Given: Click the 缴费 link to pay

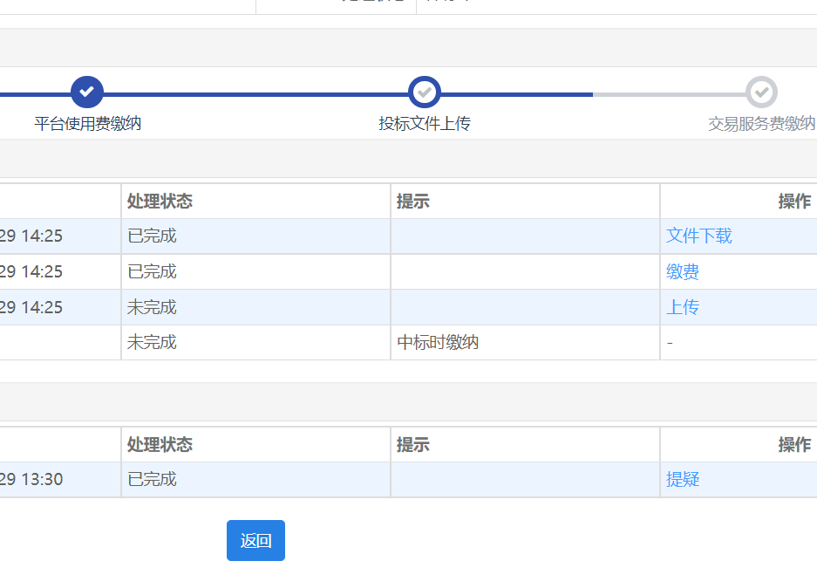Looking at the screenshot, I should (683, 272).
